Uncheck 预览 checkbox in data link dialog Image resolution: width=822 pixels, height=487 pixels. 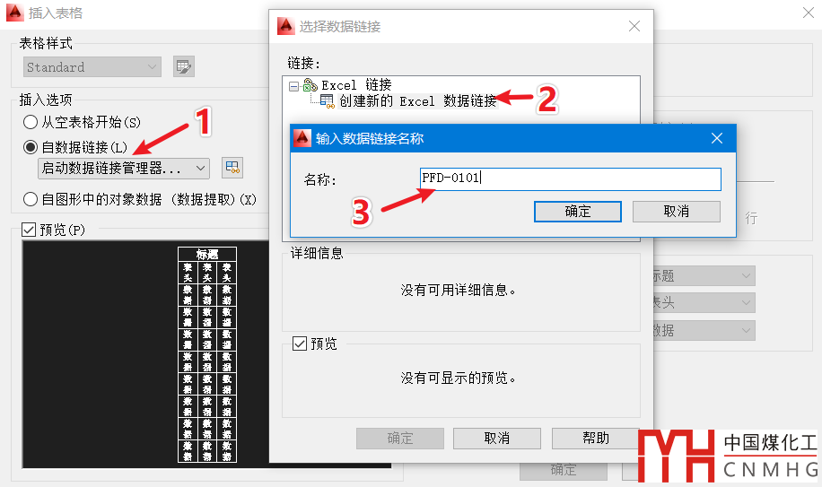coord(300,344)
